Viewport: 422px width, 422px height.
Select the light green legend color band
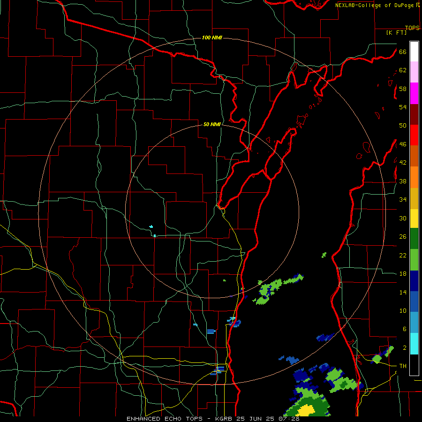[414, 260]
